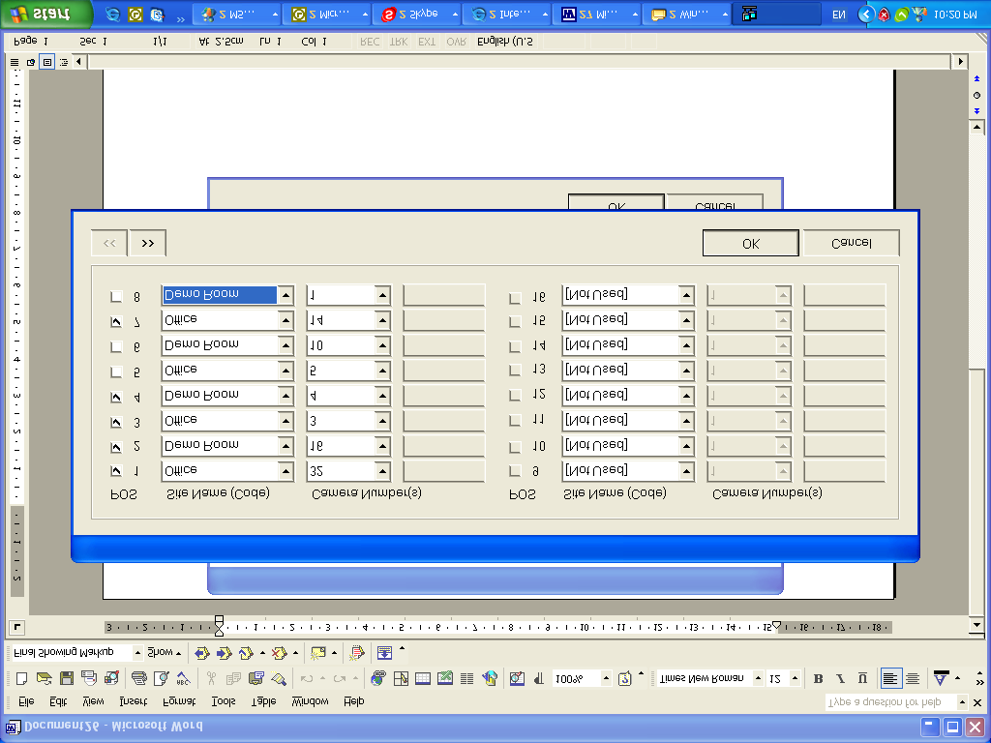
Task: Enable the POS 16 checkbox
Action: coord(515,298)
